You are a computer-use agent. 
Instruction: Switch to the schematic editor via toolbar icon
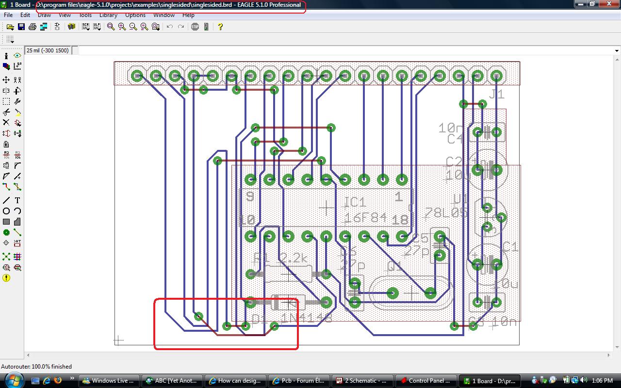point(57,27)
